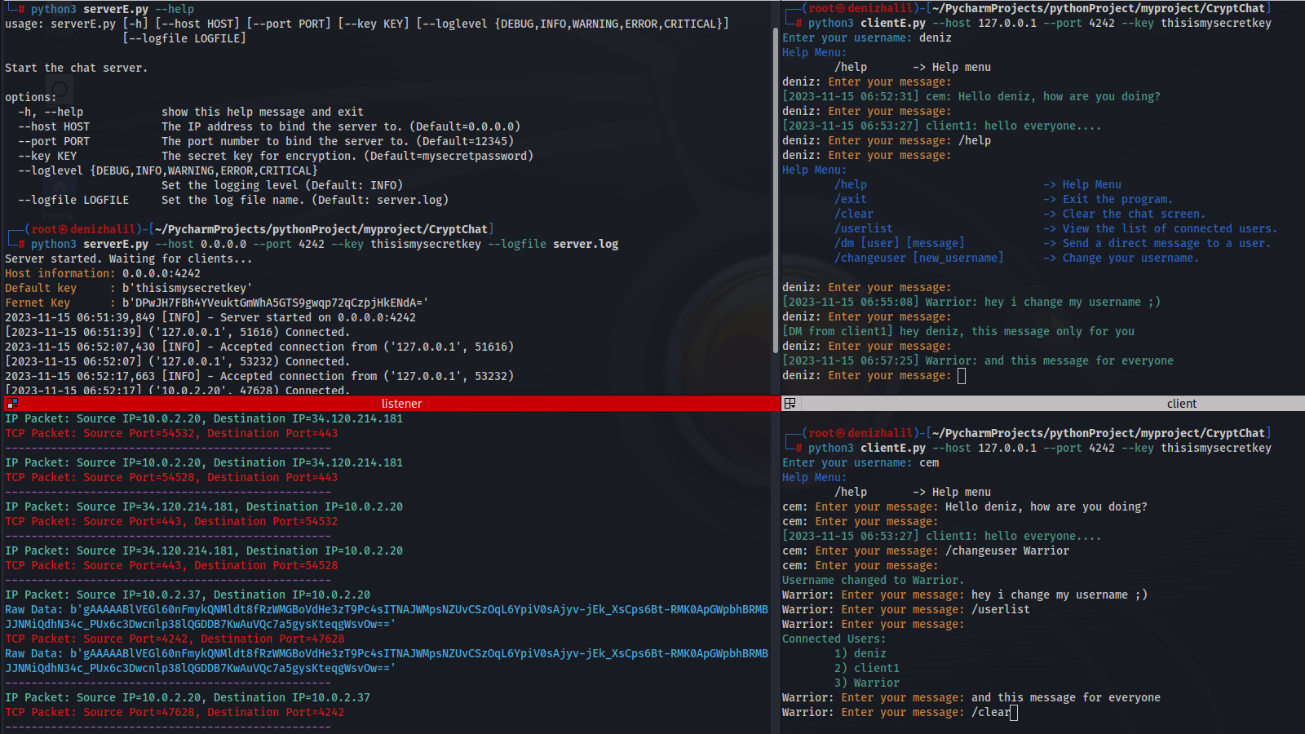Viewport: 1305px width, 734px height.
Task: Click the listener pane group icon
Action: click(12, 404)
